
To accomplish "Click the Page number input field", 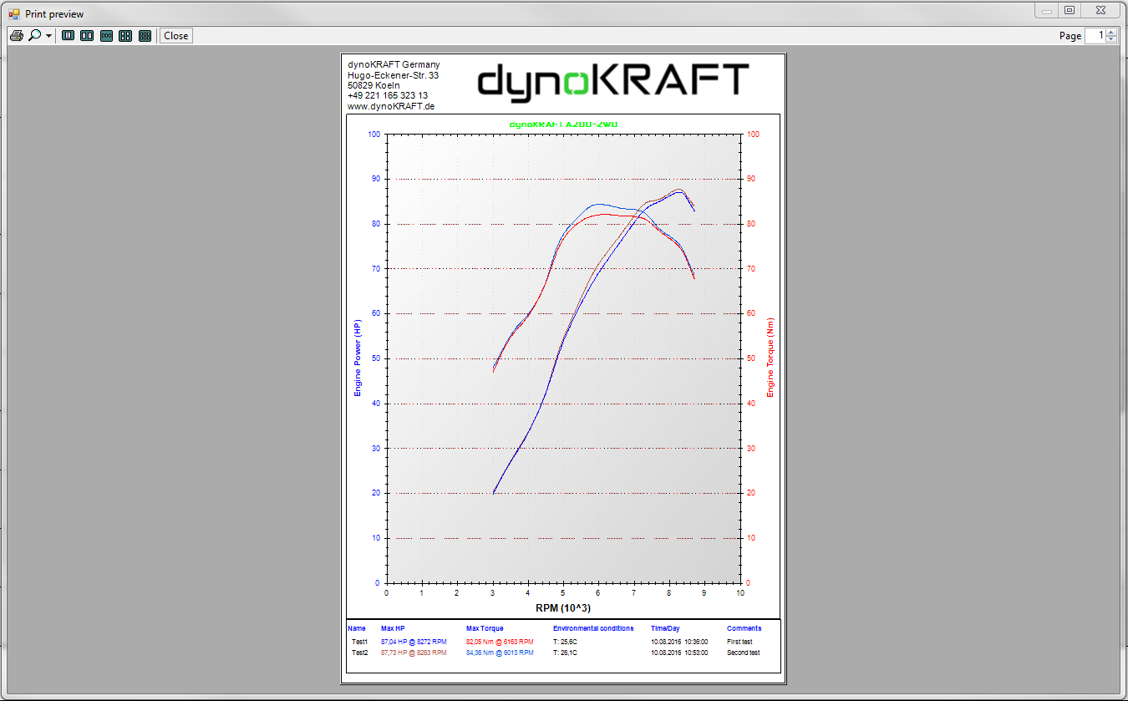I will [1095, 36].
